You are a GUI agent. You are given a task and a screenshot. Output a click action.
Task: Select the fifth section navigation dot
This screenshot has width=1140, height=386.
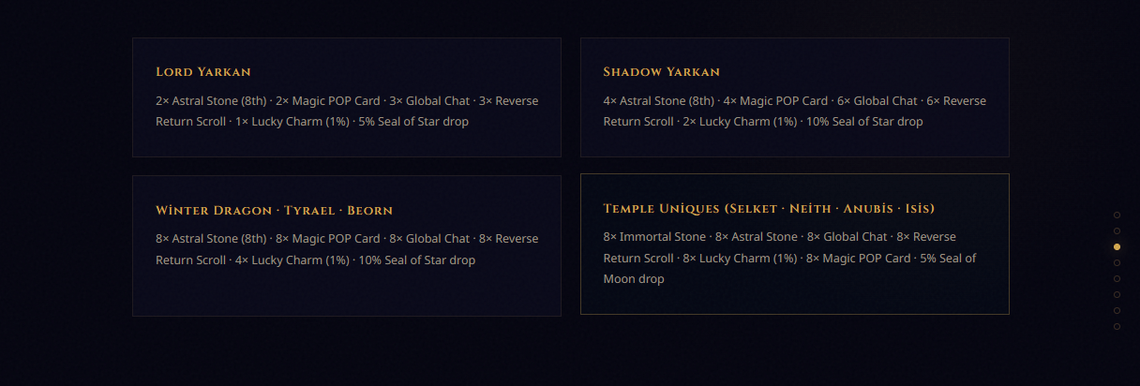pos(1117,279)
